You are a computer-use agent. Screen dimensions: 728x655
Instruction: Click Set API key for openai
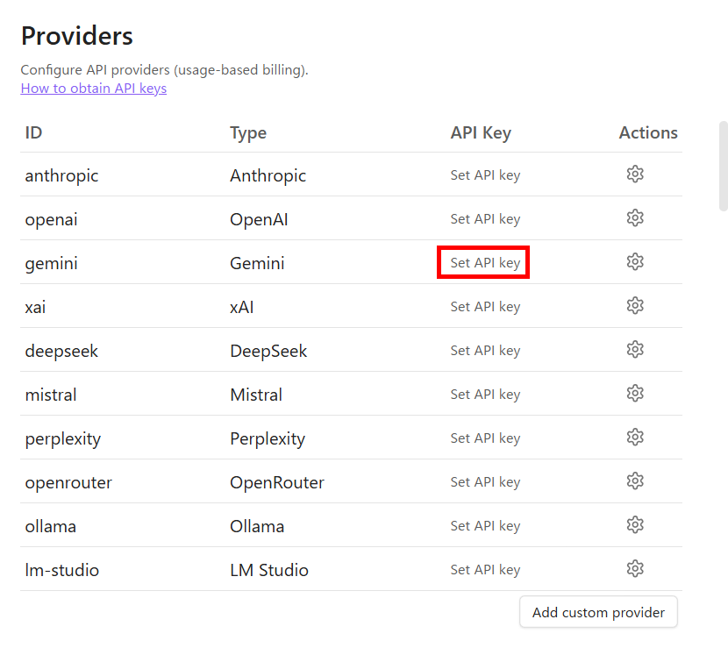coord(485,219)
